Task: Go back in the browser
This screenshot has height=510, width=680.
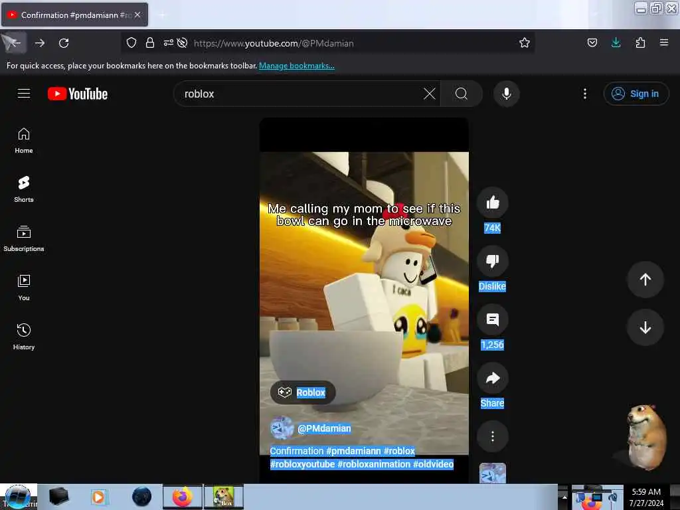Action: coord(13,43)
